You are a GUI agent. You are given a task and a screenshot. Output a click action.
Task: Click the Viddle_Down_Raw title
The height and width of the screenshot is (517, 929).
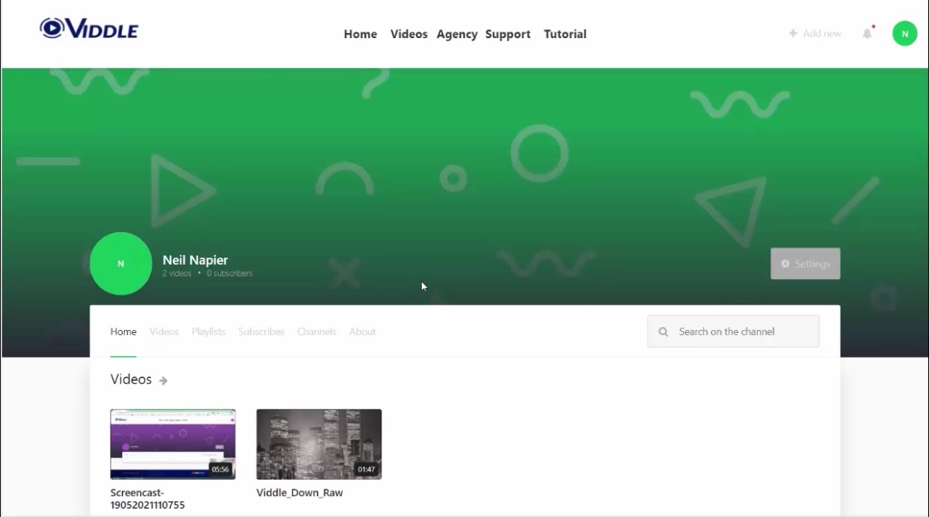point(299,493)
